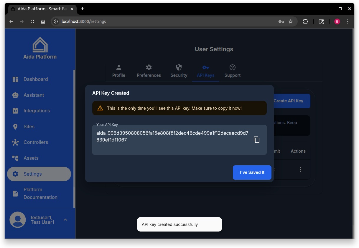Screen dimensions: 359x248
Task: Open the browser extensions menu
Action: (x=305, y=21)
